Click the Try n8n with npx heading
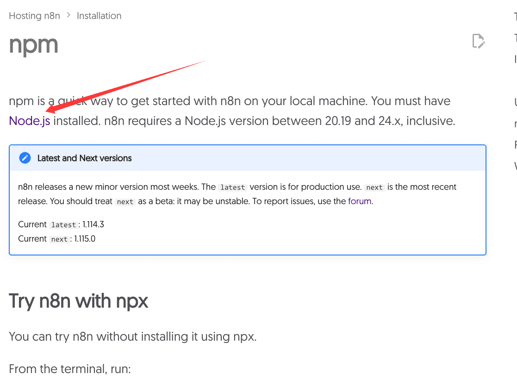This screenshot has height=386, width=517. point(79,301)
